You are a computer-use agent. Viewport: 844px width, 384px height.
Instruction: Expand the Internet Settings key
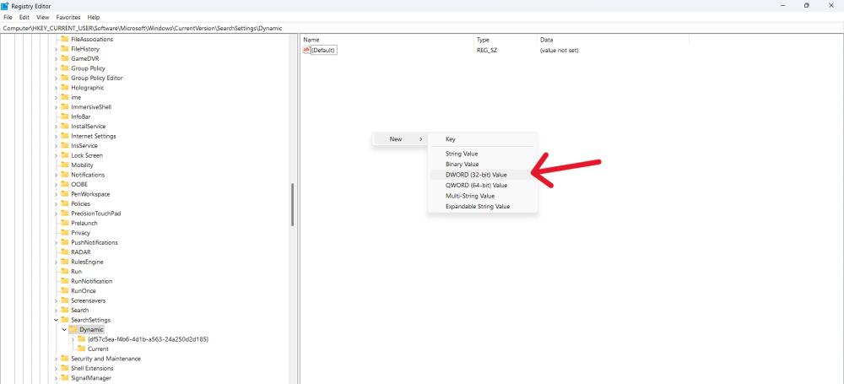pyautogui.click(x=56, y=136)
